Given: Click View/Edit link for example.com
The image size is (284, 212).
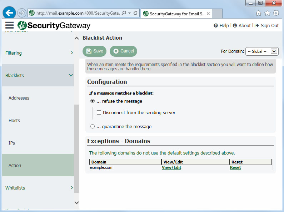Looking at the screenshot, I should coord(171,167).
